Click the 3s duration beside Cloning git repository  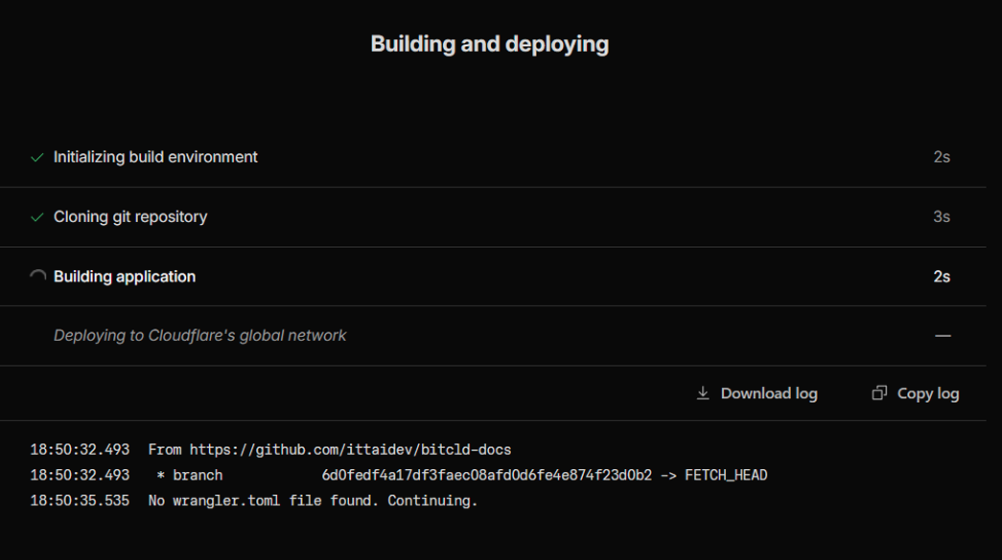[940, 216]
